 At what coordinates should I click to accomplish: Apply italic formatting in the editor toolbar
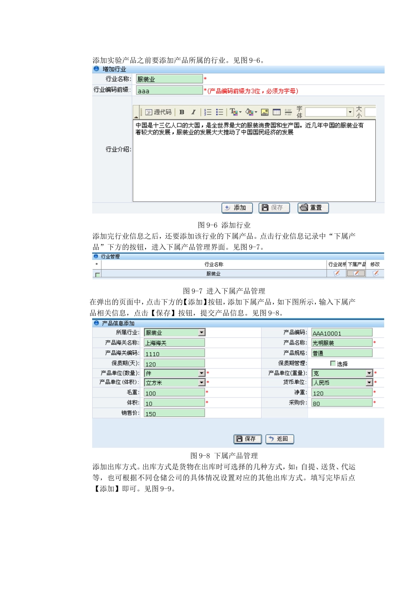tap(193, 112)
